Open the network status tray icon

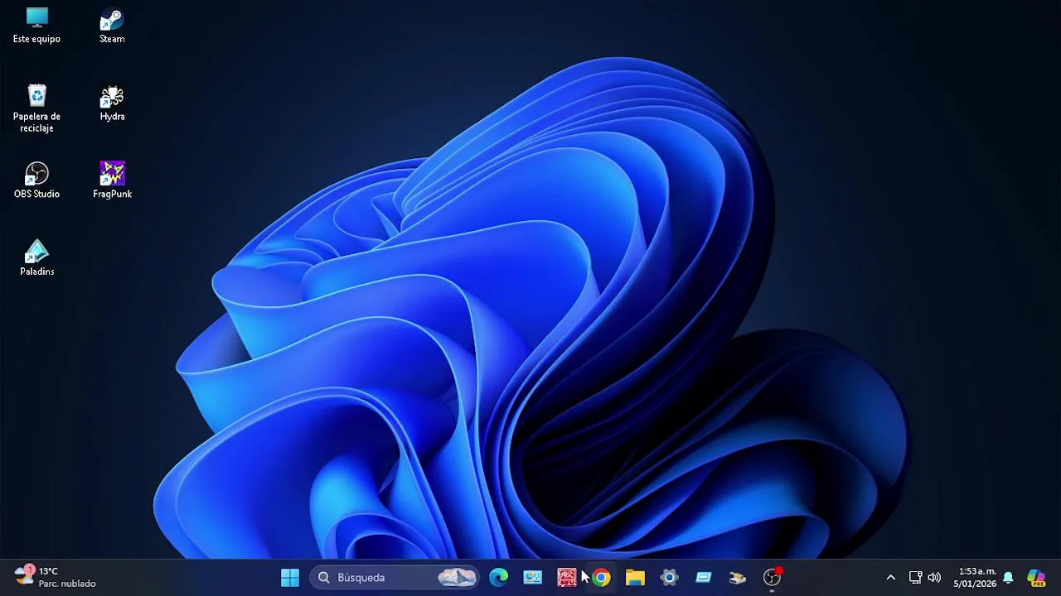coord(915,578)
